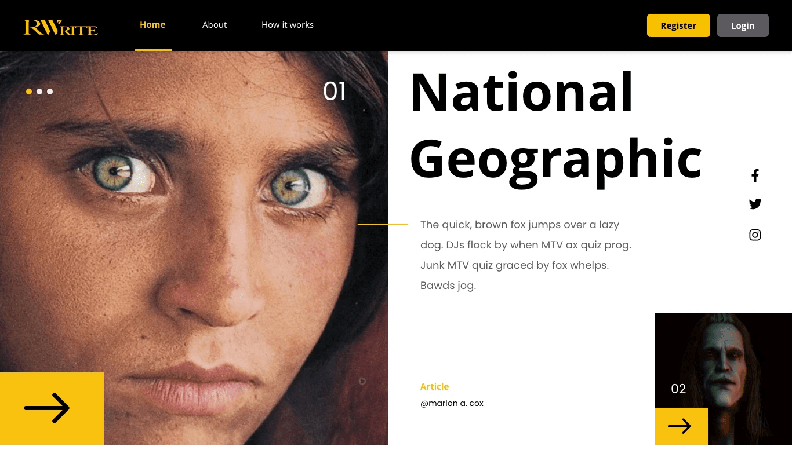Open the @marlon a. cox author link
This screenshot has height=461, width=792.
point(452,403)
